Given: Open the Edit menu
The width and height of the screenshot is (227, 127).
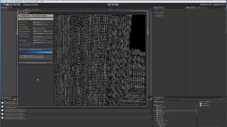Looking at the screenshot, I should [6, 1].
